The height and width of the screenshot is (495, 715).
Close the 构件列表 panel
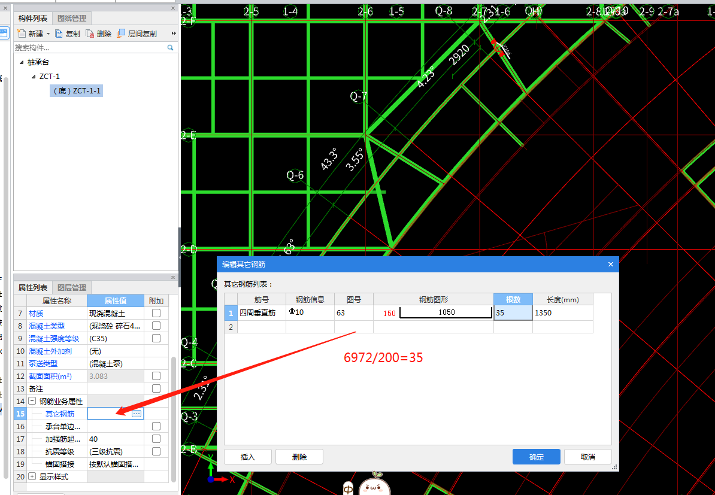tap(173, 8)
